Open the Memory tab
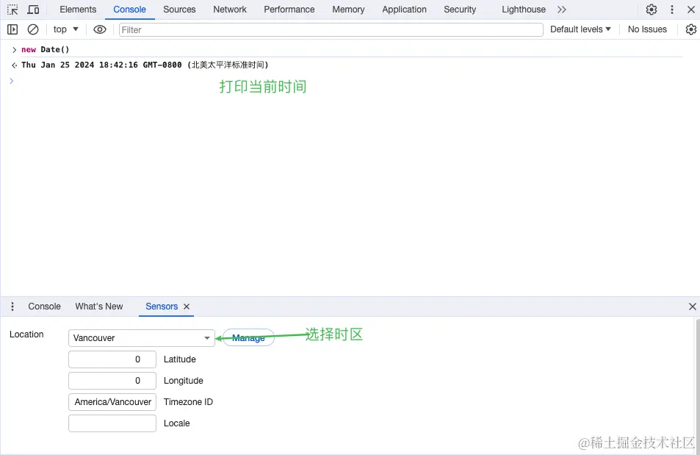Screen dimensions: 700x455 (348, 10)
